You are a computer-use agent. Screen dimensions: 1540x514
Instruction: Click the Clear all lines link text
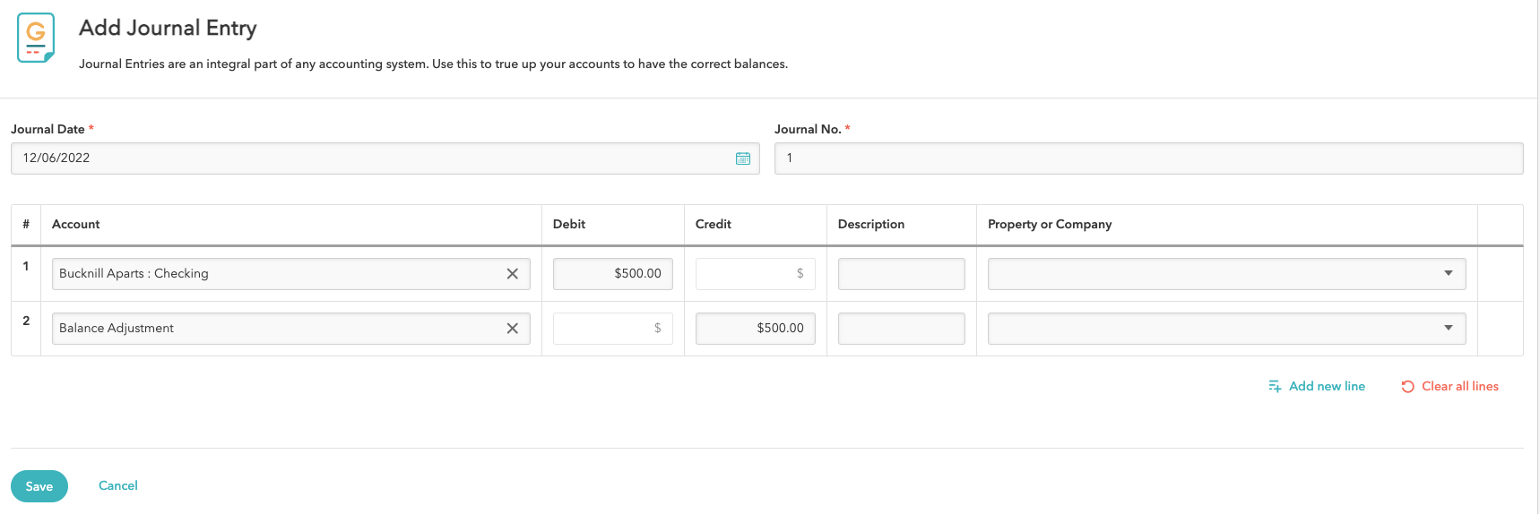1459,387
